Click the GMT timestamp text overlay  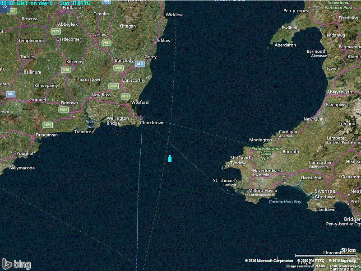click(x=45, y=3)
